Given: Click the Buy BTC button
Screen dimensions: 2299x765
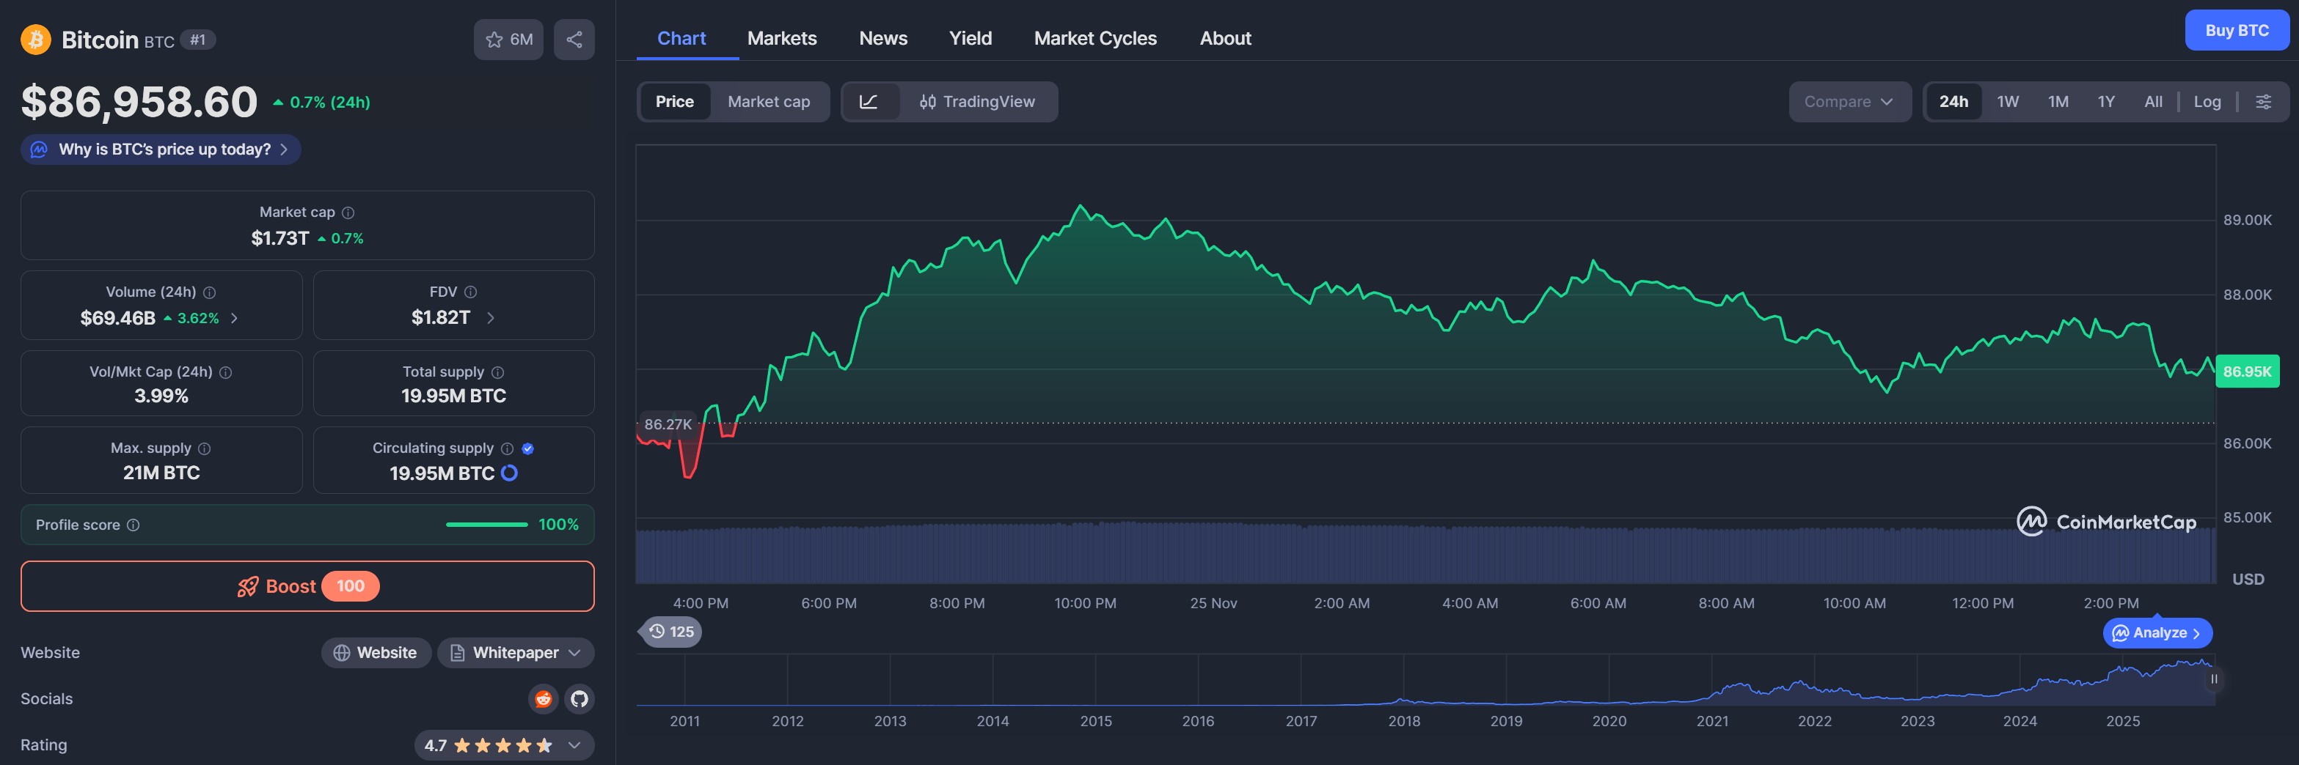Looking at the screenshot, I should [x=2236, y=30].
